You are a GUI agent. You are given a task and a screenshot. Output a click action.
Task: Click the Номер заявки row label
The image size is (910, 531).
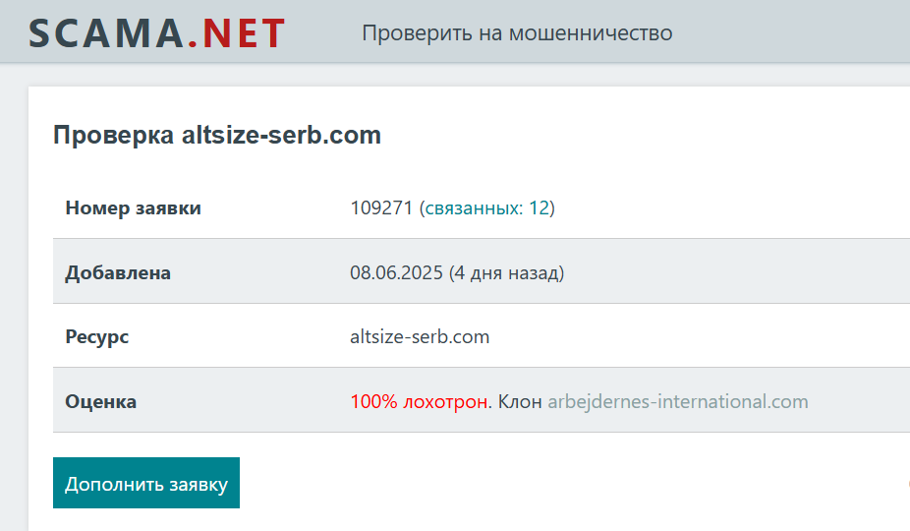coord(133,207)
